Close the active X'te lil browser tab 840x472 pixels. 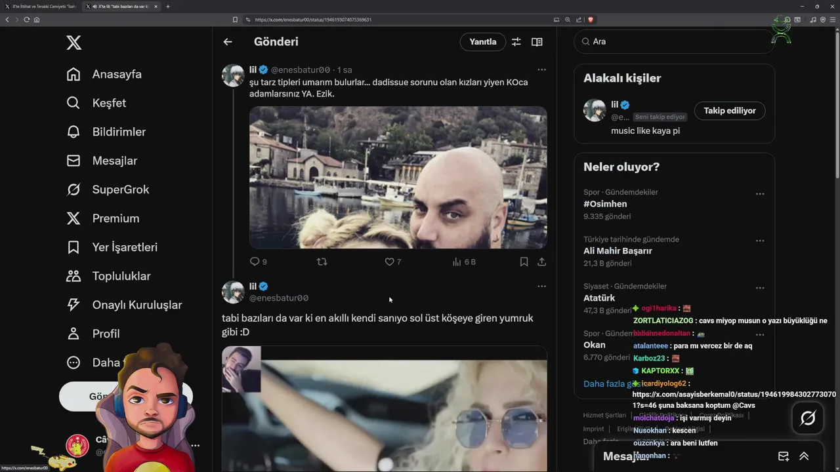pyautogui.click(x=156, y=7)
